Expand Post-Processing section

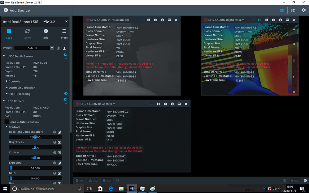tap(7, 93)
